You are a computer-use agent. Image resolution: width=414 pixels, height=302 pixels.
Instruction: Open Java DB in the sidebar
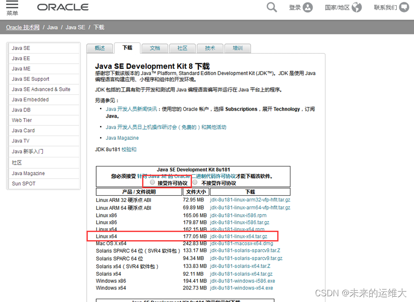coord(43,110)
